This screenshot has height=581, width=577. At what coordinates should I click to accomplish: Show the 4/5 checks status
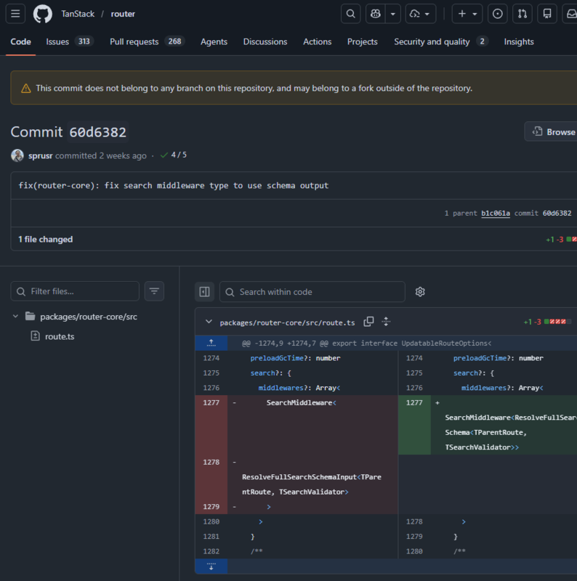pos(174,155)
